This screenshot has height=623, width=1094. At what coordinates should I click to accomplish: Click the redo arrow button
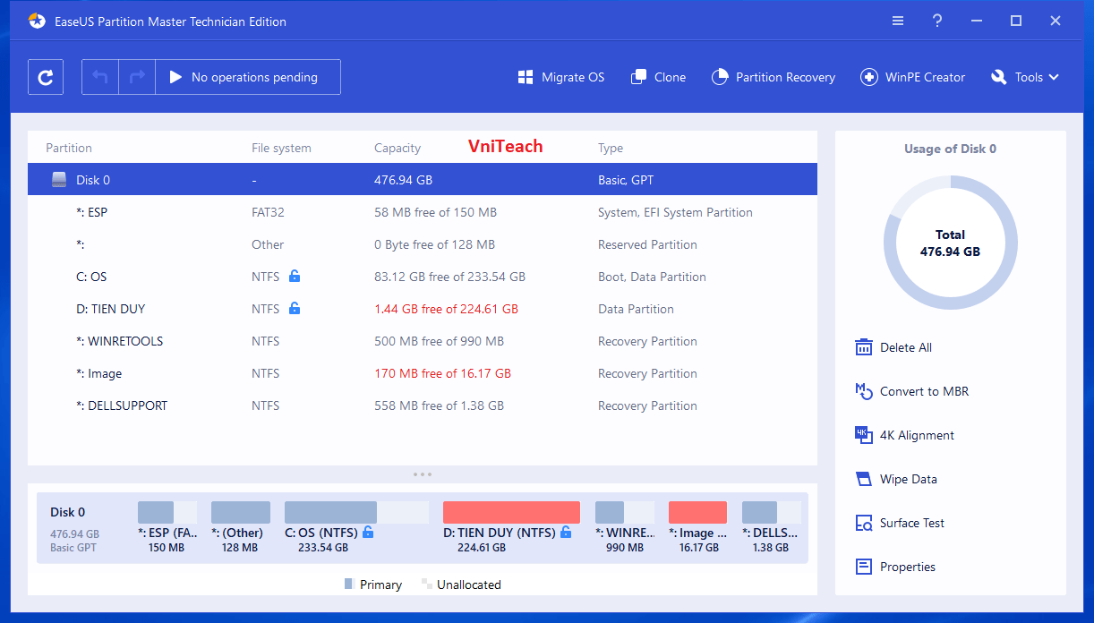[137, 77]
